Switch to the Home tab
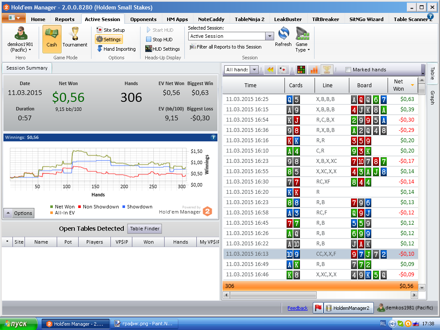The image size is (440, 330). click(38, 19)
